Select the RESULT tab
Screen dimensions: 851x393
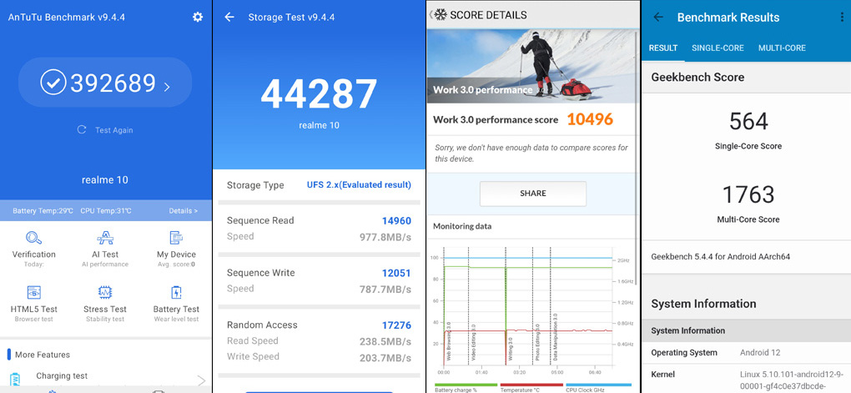click(x=663, y=48)
